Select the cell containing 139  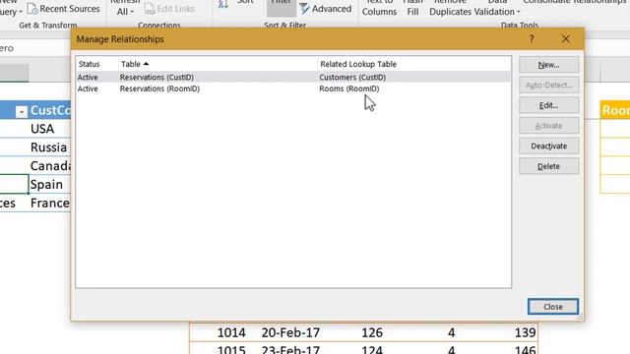[525, 332]
